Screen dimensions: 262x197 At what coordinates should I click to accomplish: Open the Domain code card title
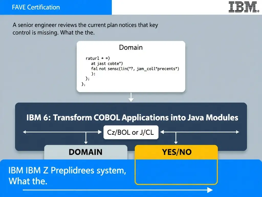click(131, 47)
